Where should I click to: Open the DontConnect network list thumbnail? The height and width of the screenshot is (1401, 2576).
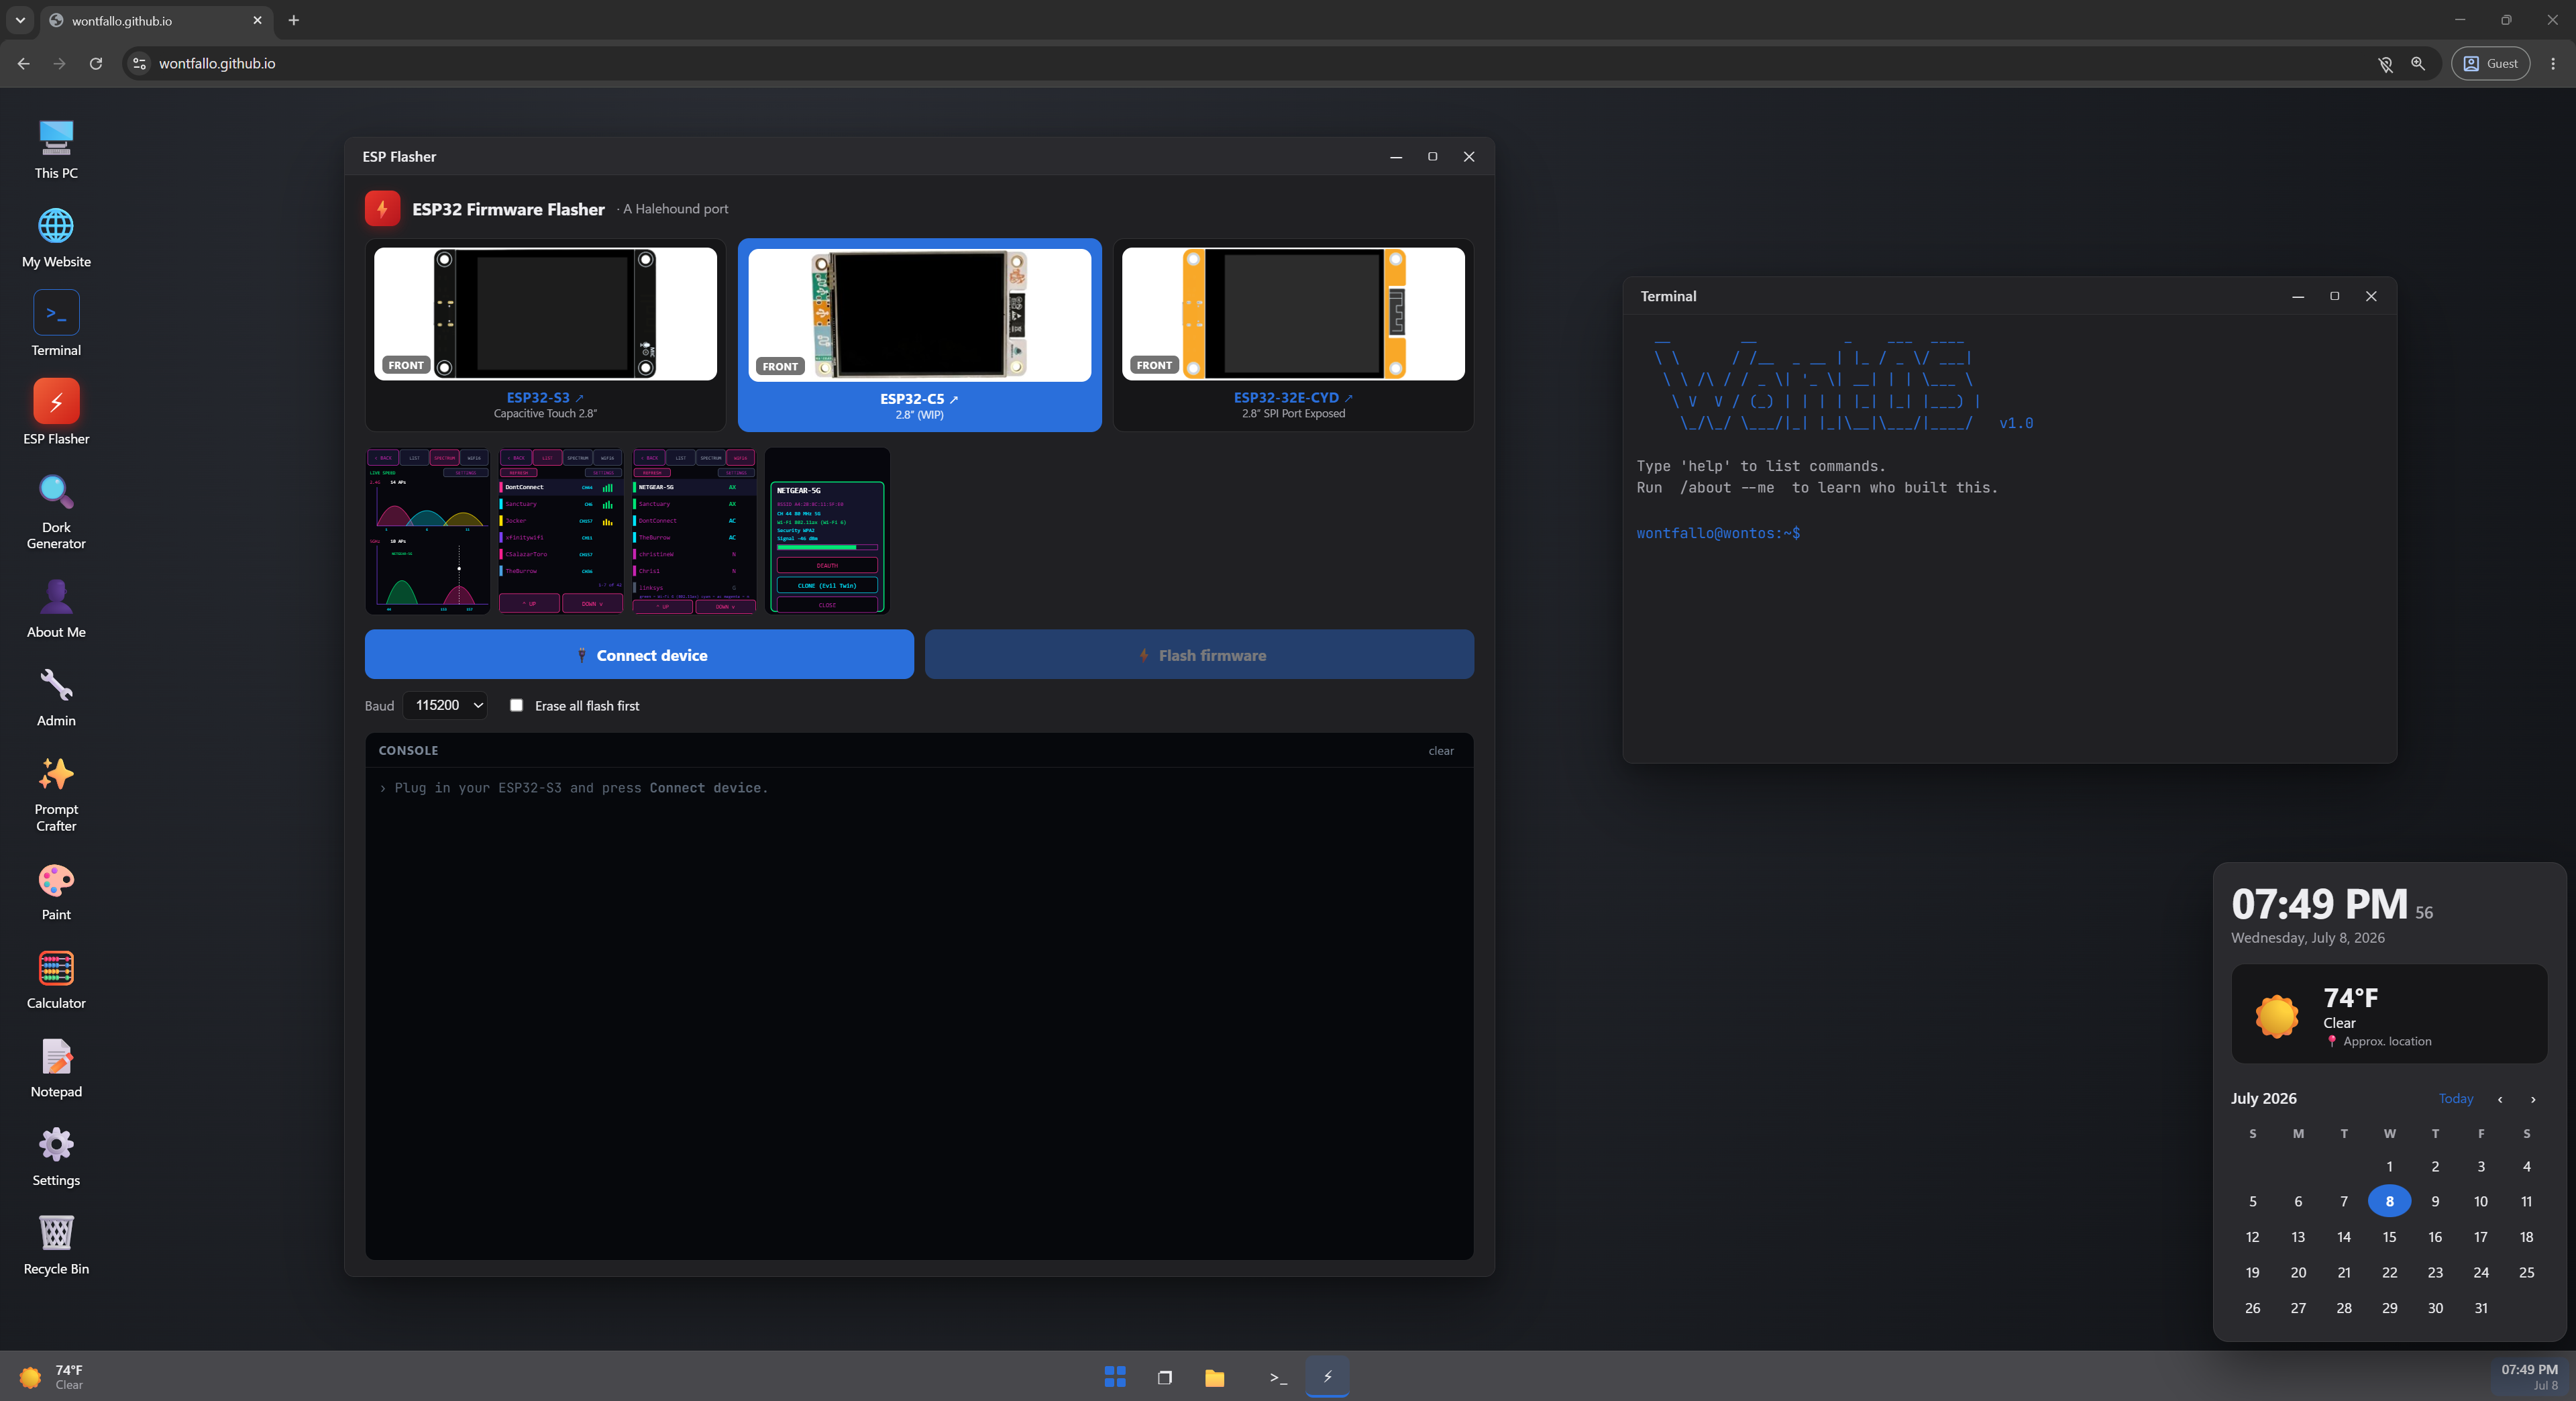pyautogui.click(x=560, y=531)
